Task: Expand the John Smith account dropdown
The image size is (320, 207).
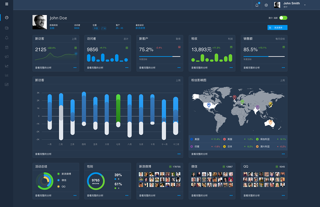Action: [x=304, y=4]
